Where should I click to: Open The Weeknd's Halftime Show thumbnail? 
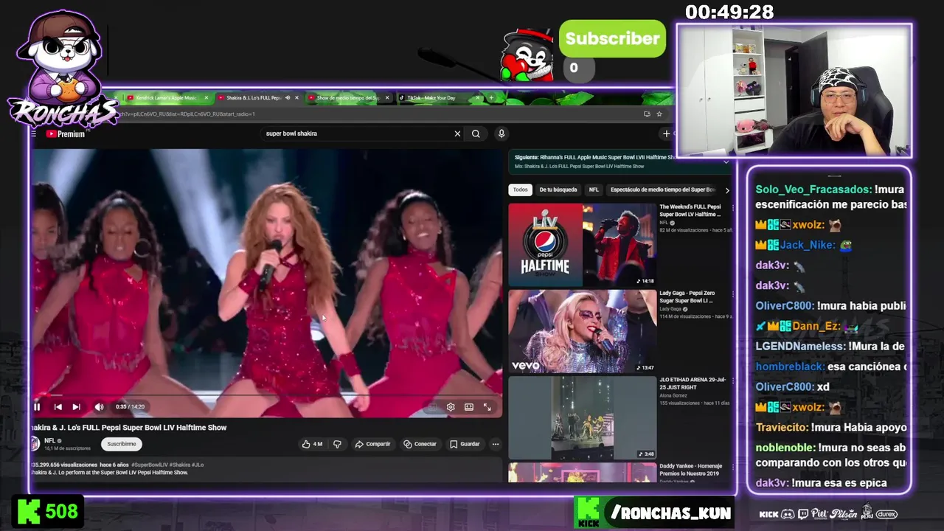point(582,245)
